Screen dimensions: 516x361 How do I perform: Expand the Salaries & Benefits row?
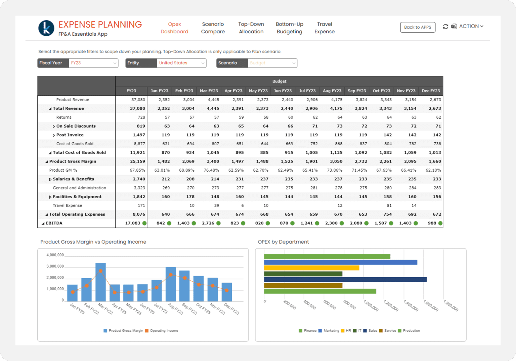coord(50,179)
